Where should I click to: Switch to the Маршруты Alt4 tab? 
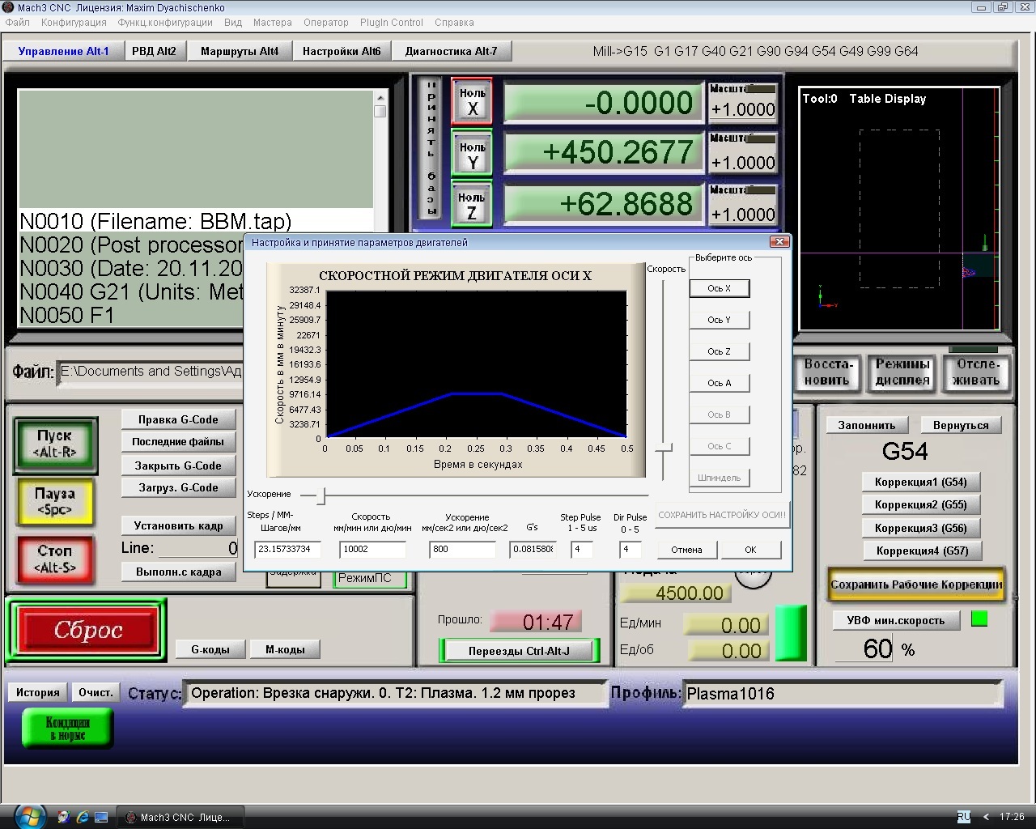click(240, 51)
